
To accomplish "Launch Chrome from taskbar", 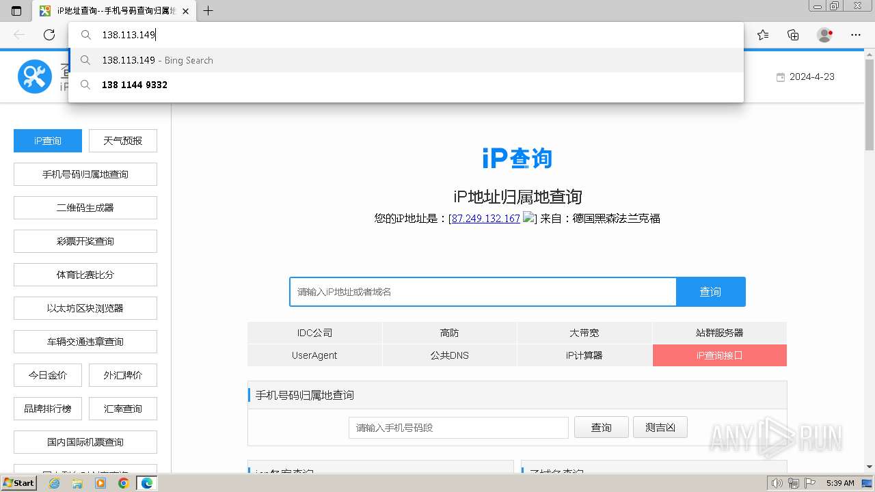I will (x=123, y=483).
